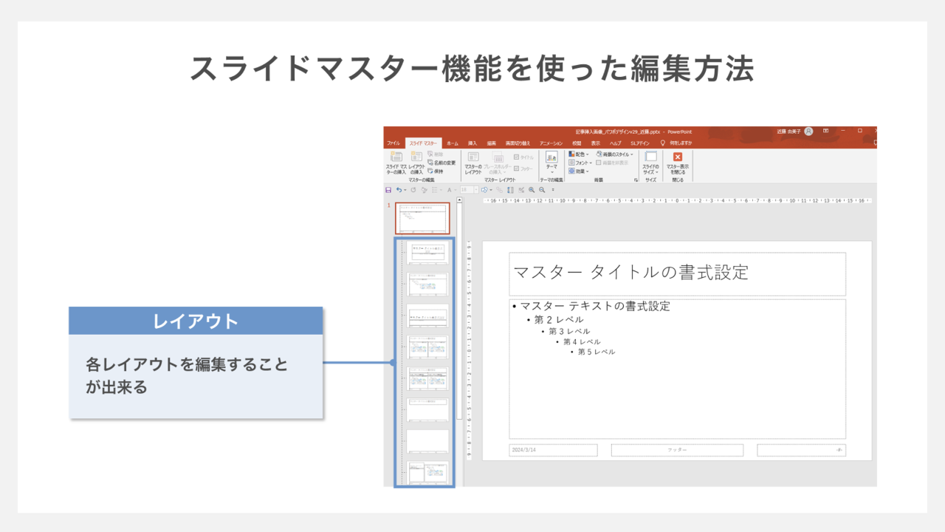Click the Save icon in quick access toolbar
This screenshot has width=945, height=532.
coord(388,190)
